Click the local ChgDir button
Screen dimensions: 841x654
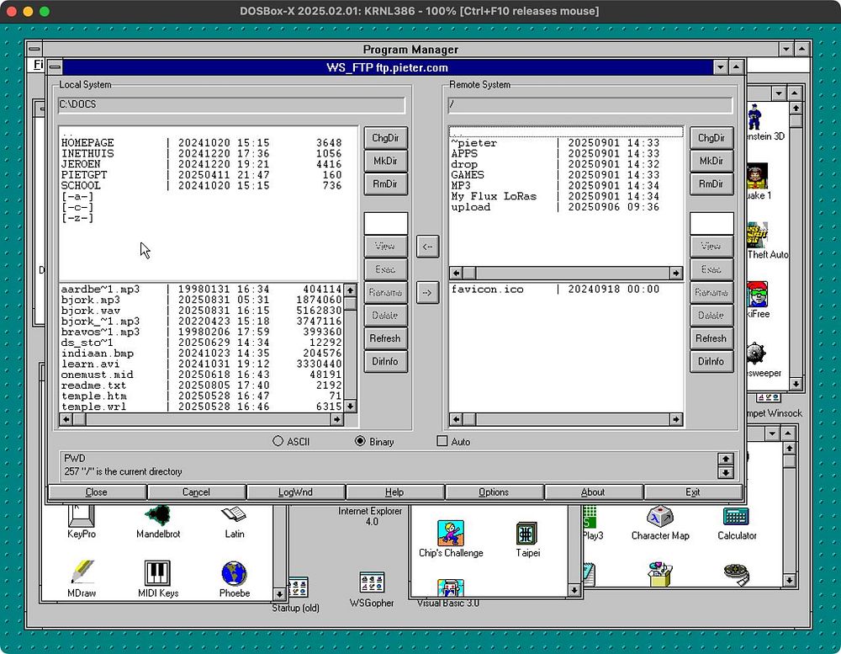pyautogui.click(x=384, y=138)
